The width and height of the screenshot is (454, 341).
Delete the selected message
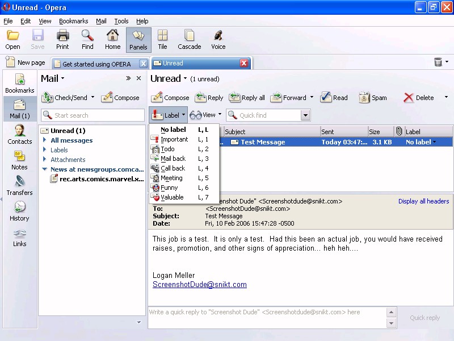[x=419, y=98]
